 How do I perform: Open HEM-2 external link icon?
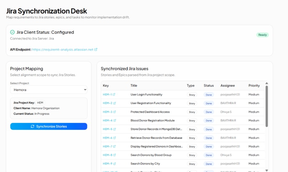[x=114, y=103]
